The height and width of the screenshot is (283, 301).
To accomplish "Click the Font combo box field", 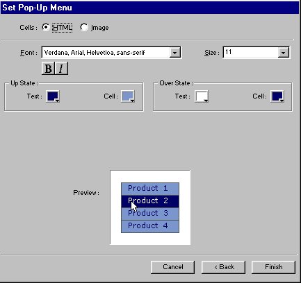I will tap(111, 53).
